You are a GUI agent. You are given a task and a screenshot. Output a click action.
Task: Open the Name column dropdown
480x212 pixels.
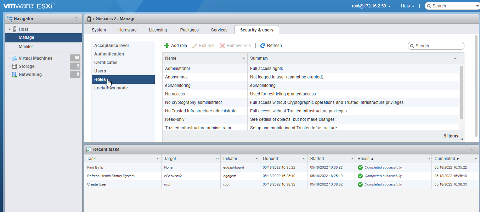click(x=244, y=58)
